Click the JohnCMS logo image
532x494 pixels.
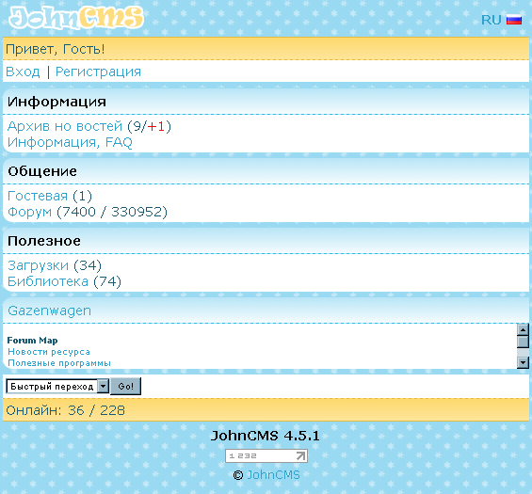tap(76, 18)
